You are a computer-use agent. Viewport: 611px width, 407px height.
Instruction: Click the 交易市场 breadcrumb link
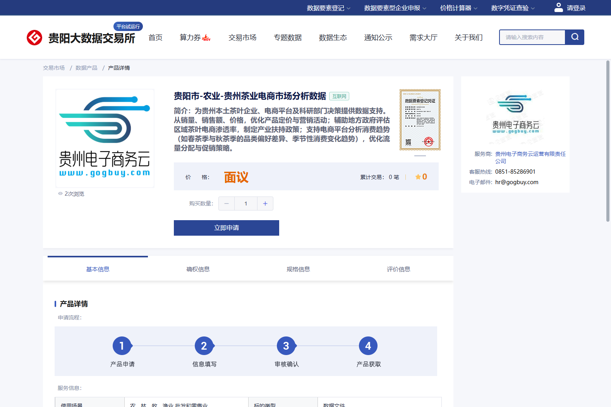point(54,68)
